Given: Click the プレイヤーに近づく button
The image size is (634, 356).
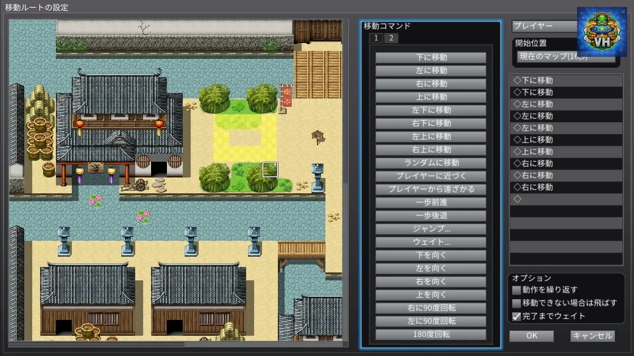Looking at the screenshot, I should tap(430, 176).
